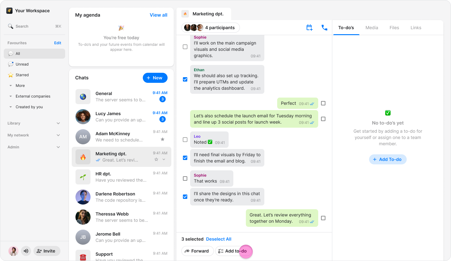Open the 4 participants list

click(x=210, y=28)
